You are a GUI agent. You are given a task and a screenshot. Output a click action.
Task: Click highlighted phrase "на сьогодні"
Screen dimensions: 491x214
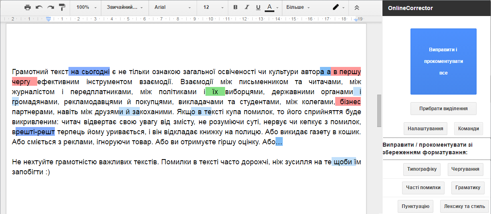(90, 72)
